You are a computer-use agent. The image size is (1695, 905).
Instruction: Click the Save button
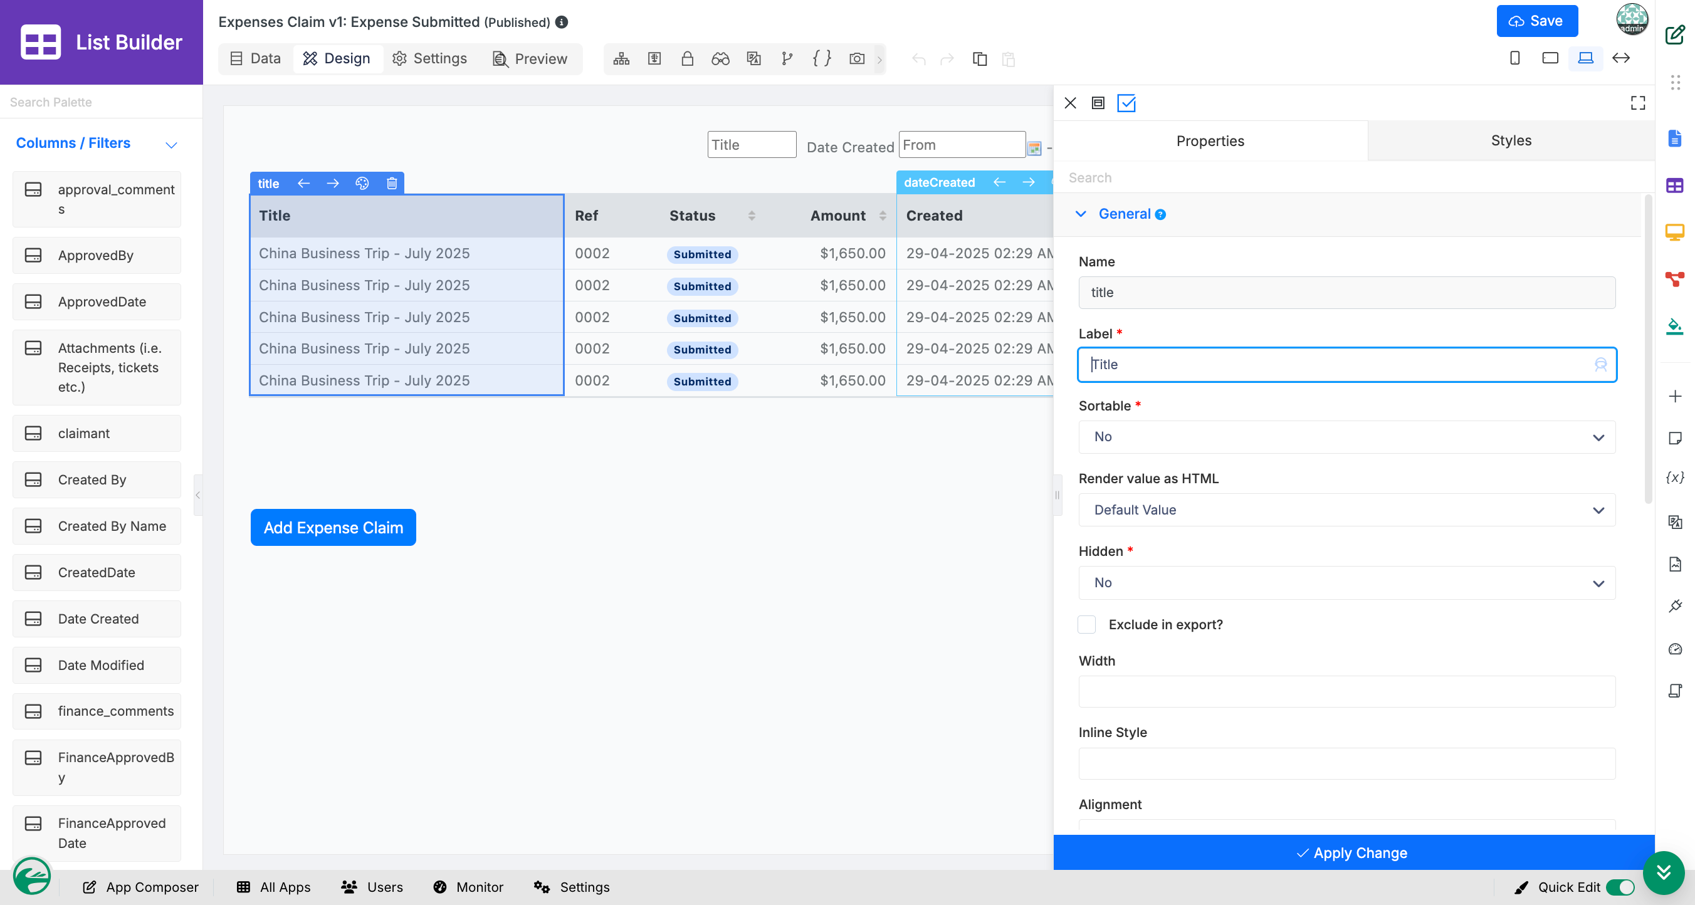click(1536, 21)
